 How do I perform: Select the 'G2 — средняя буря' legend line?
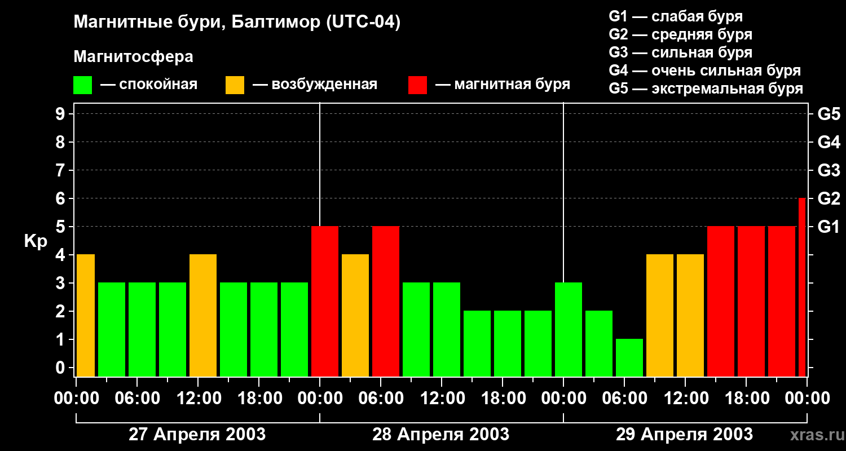click(x=681, y=34)
